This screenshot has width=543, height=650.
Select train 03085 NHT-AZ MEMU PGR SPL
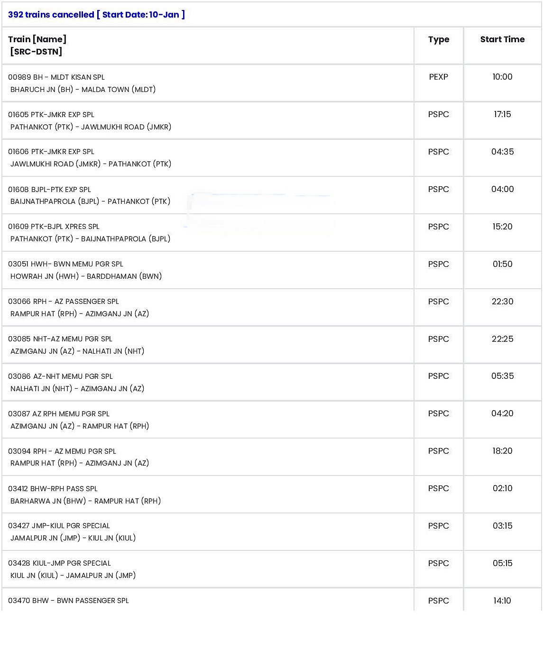(60, 339)
